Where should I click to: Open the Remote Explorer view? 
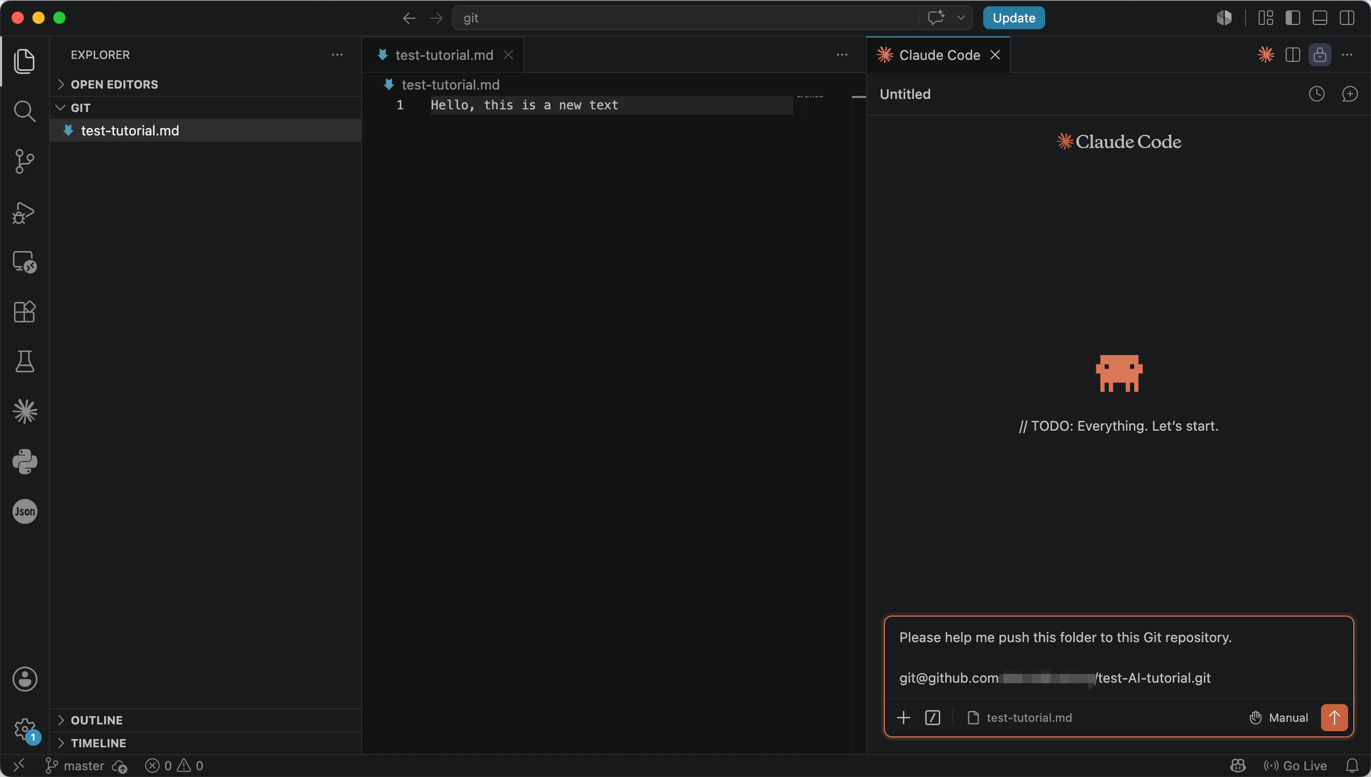pos(24,262)
